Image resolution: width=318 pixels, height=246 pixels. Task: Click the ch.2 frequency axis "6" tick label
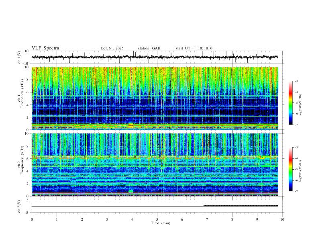point(29,159)
